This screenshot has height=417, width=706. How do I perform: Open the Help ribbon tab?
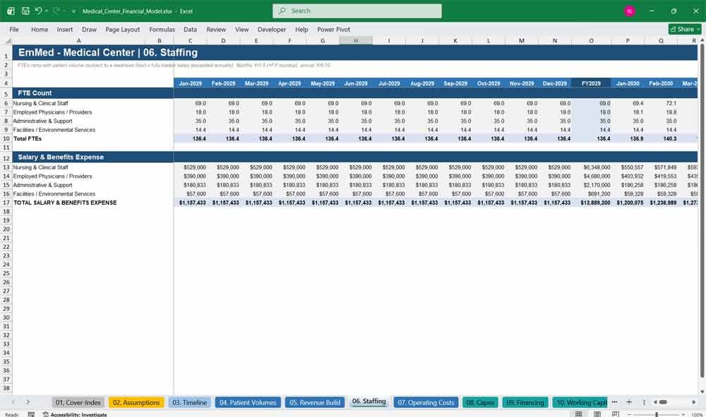point(301,29)
